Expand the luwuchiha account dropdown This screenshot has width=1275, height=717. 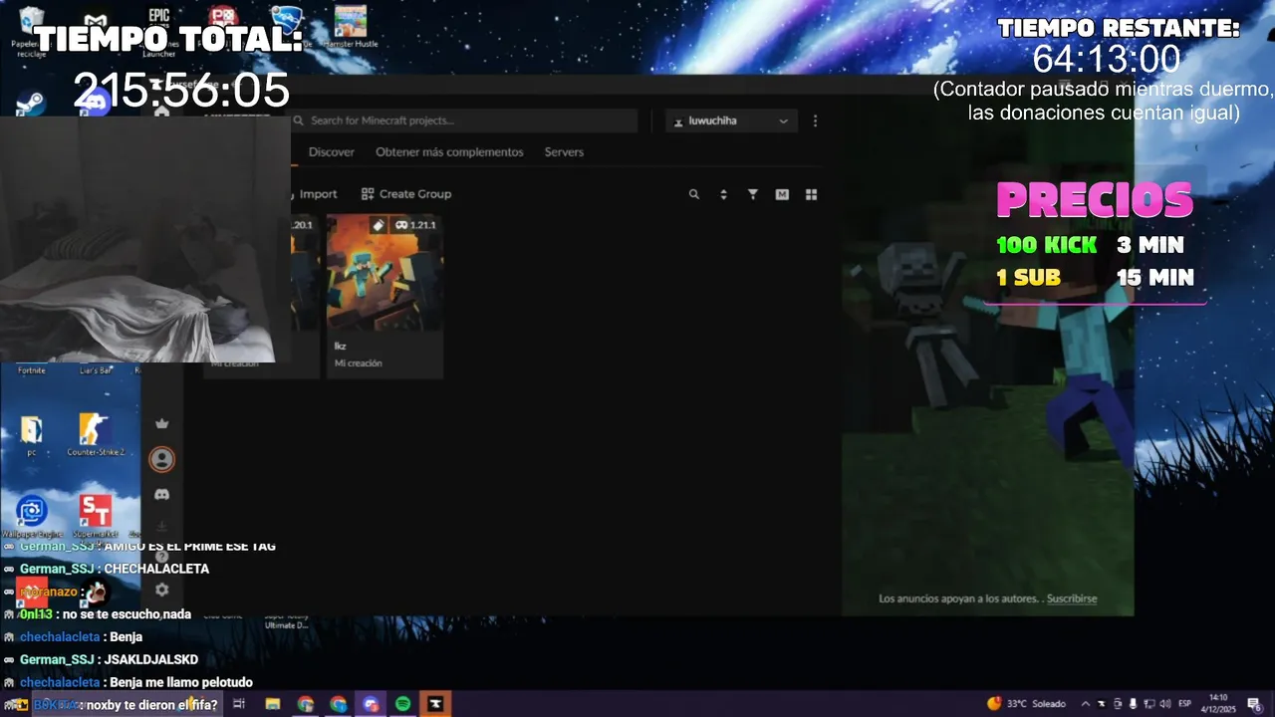731,120
